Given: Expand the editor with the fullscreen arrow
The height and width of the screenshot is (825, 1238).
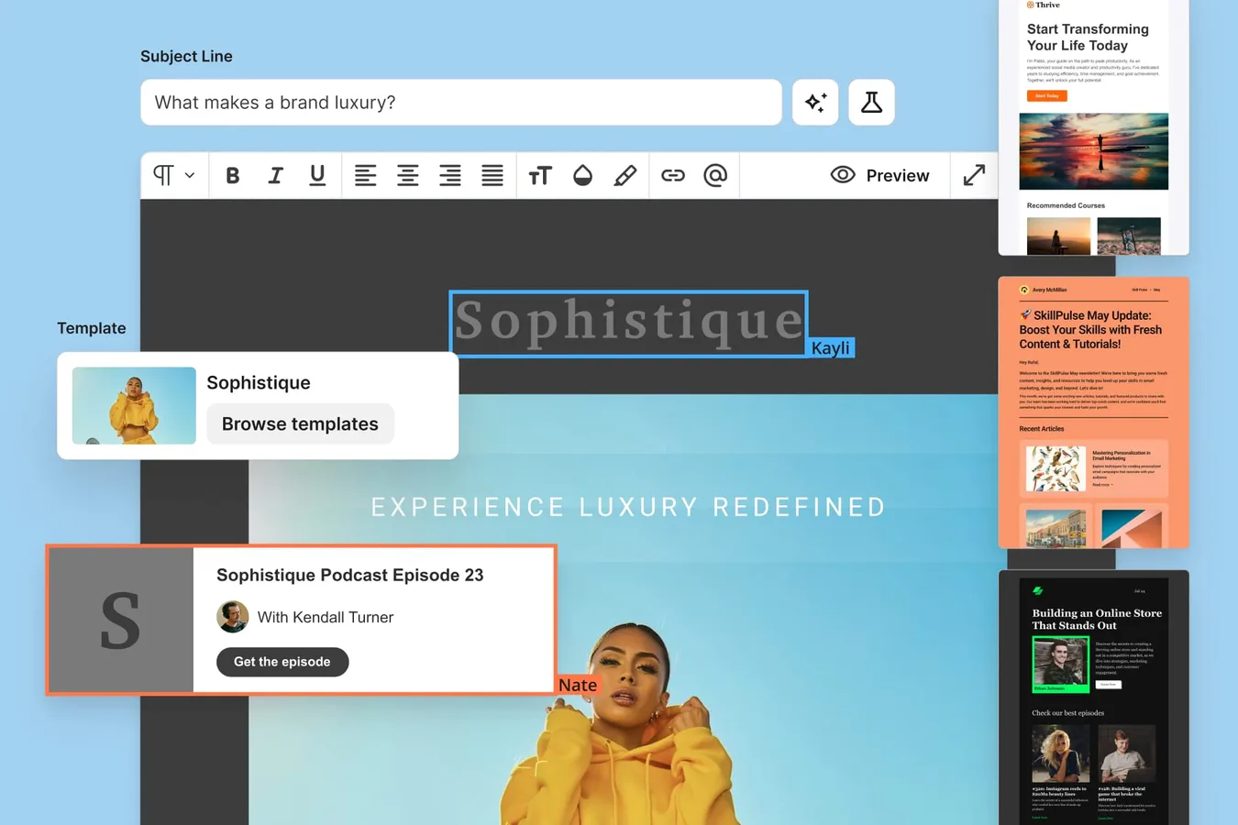Looking at the screenshot, I should click(974, 175).
